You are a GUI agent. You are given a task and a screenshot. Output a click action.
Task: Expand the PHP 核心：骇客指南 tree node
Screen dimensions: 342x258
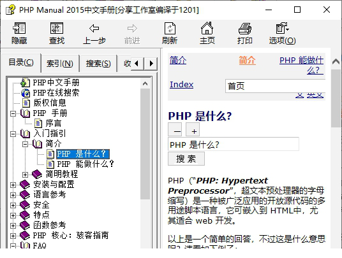coord(13,236)
